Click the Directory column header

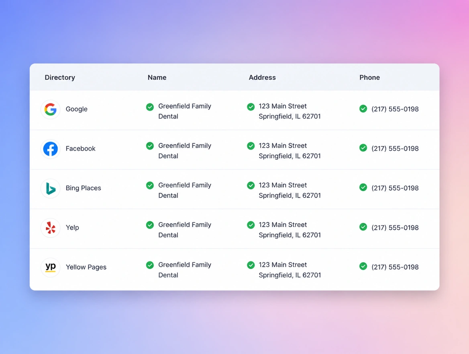(x=60, y=78)
